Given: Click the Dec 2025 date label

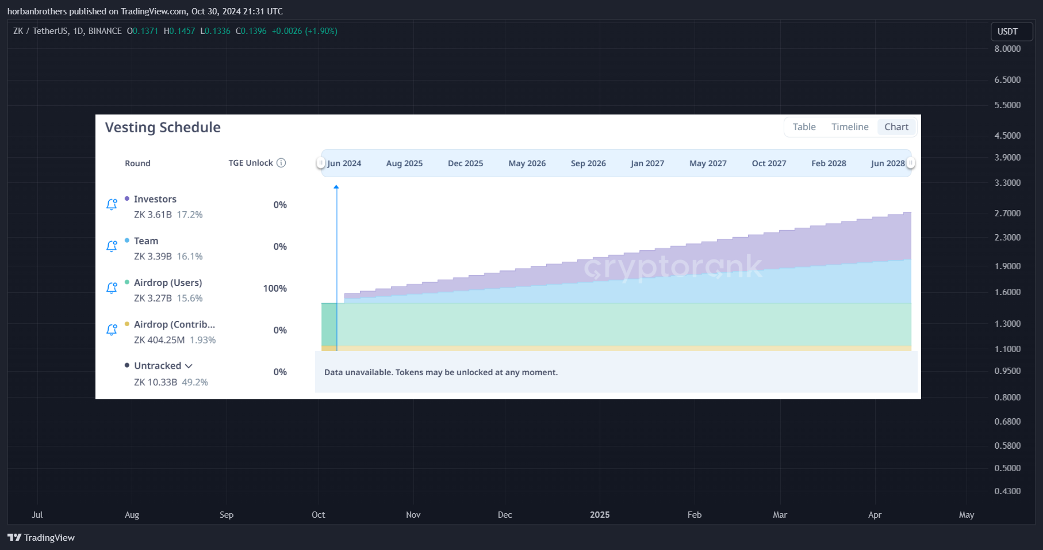Looking at the screenshot, I should pos(465,163).
